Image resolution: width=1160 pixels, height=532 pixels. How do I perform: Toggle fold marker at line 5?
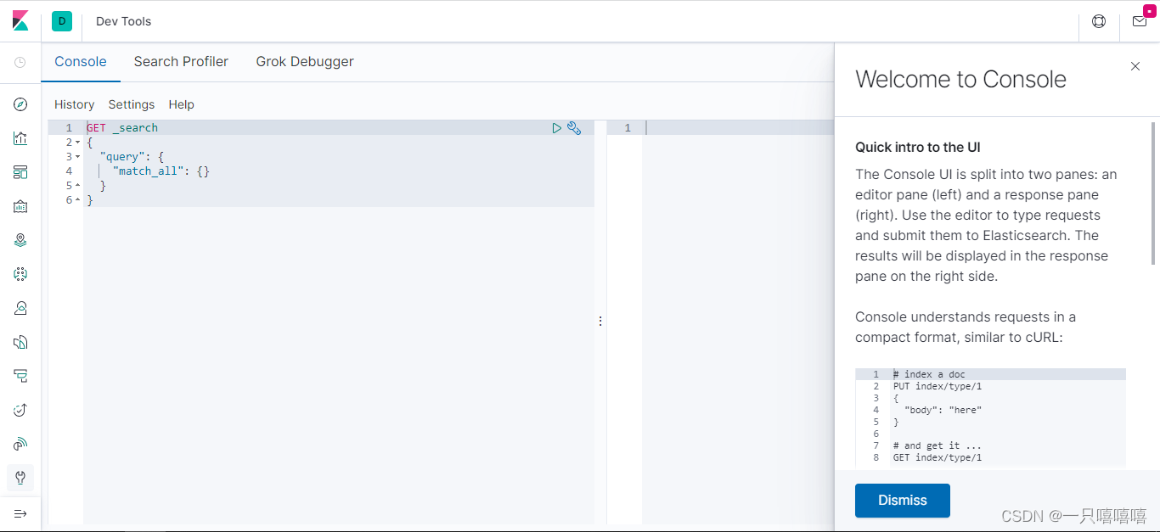point(77,186)
